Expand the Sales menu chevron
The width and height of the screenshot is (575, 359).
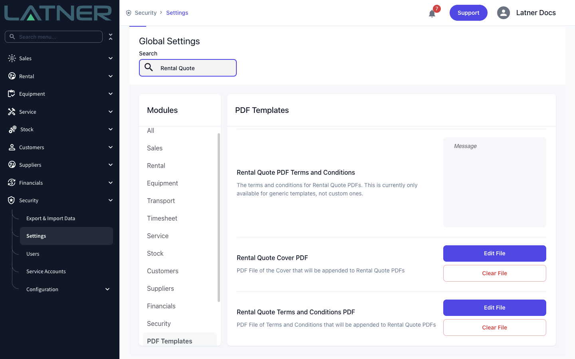pos(111,58)
